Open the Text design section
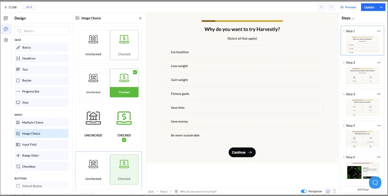Image resolution: width=388 pixels, height=196 pixels. point(41,69)
